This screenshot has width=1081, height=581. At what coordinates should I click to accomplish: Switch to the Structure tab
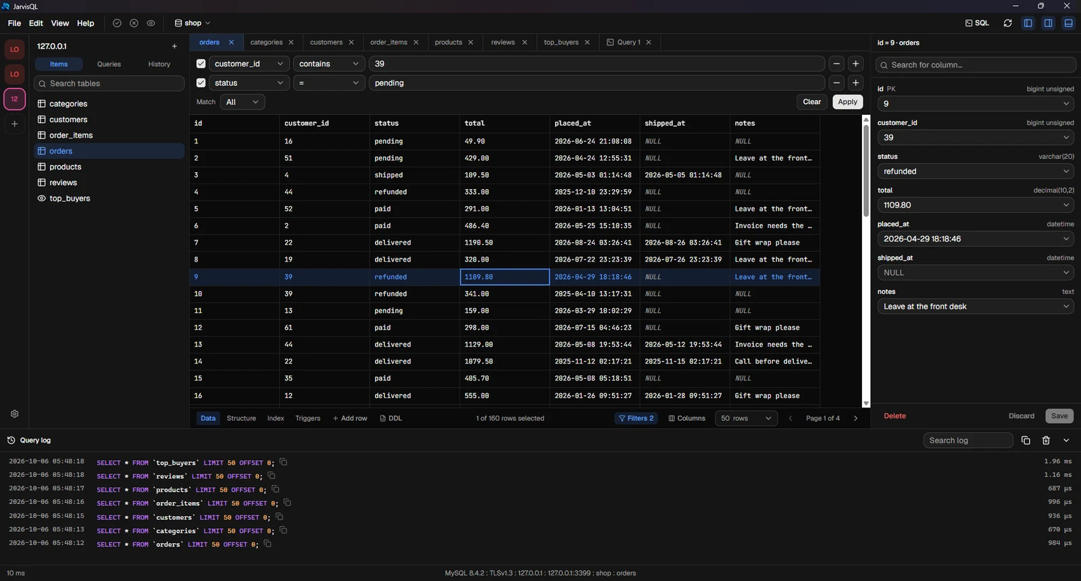coord(241,418)
